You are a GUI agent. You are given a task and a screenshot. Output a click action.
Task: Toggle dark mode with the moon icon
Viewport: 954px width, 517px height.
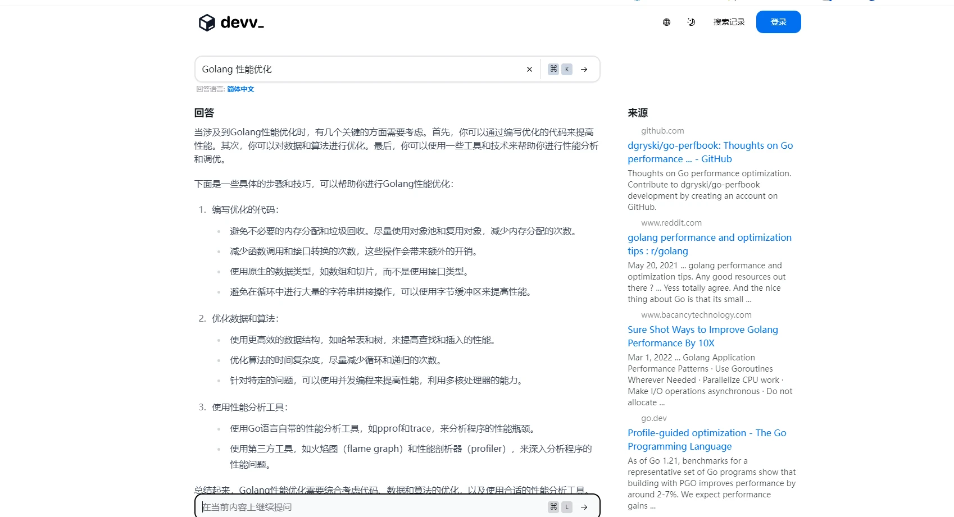point(691,22)
